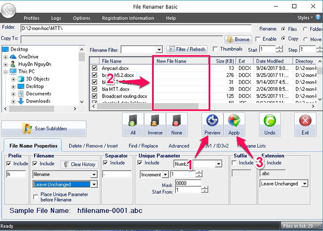Switch to Delete / Remove / Insert tab
This screenshot has height=231, width=323.
point(93,146)
